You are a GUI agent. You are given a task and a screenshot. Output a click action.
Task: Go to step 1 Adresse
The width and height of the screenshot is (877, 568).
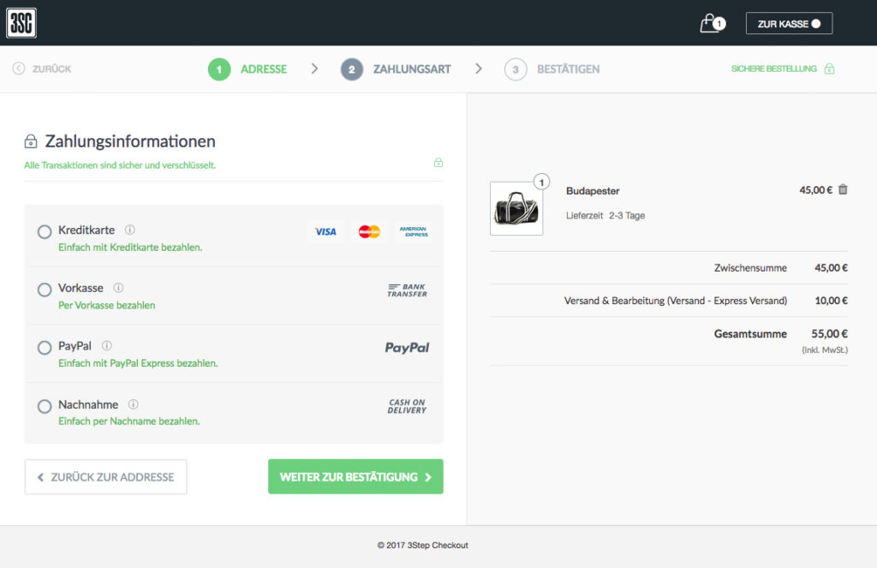pos(264,69)
